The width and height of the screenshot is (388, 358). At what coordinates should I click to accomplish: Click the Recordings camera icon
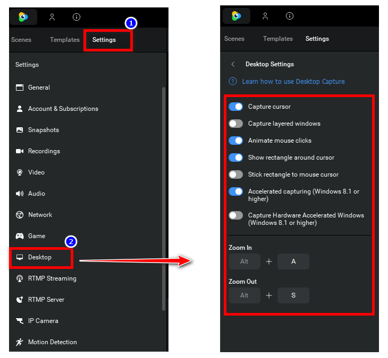[x=20, y=151]
